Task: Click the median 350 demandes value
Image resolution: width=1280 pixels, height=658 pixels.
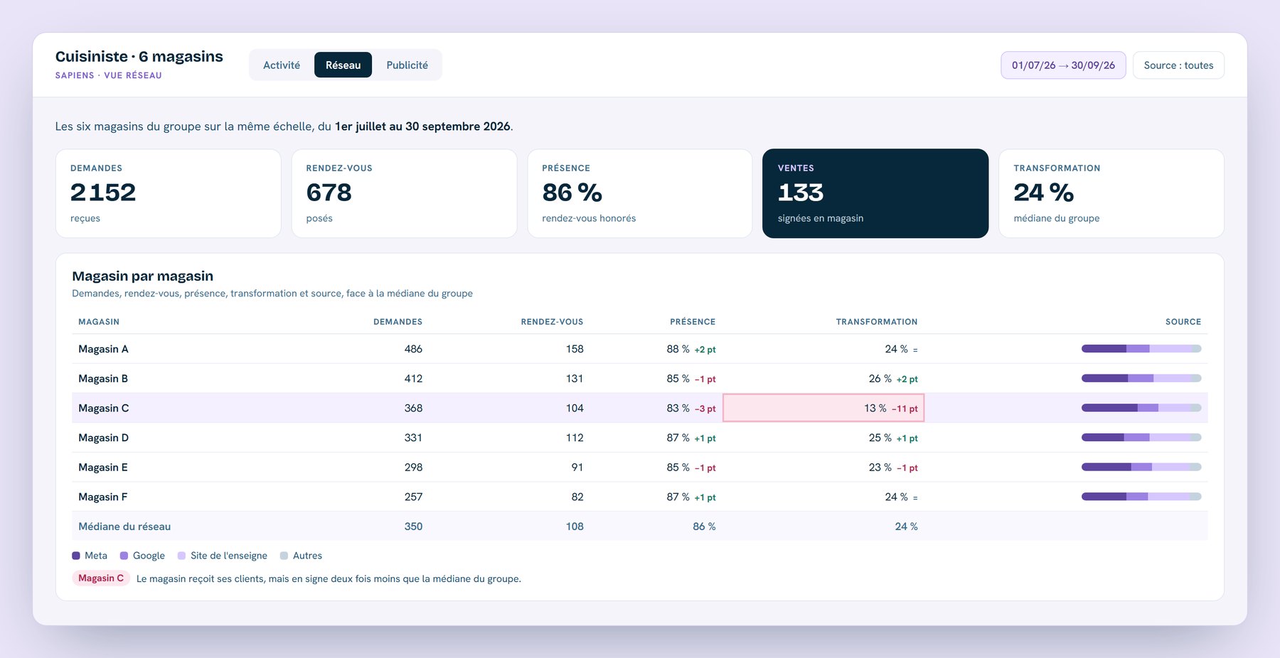Action: (413, 527)
